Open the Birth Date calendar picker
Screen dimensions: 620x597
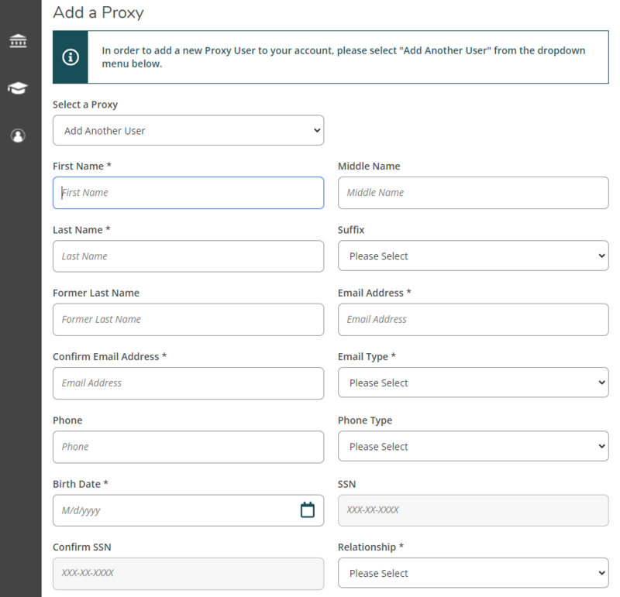(x=307, y=510)
